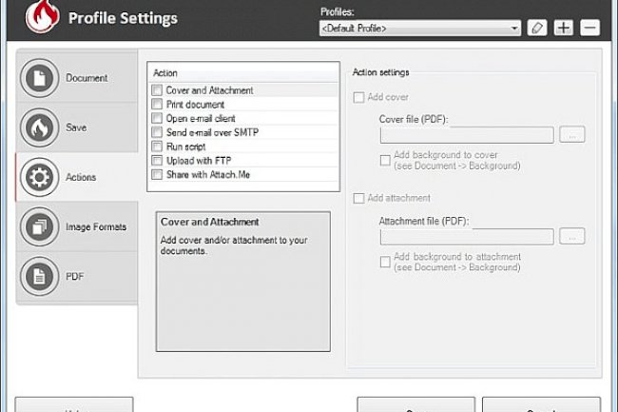
Task: Add a new profile with plus icon
Action: point(564,29)
